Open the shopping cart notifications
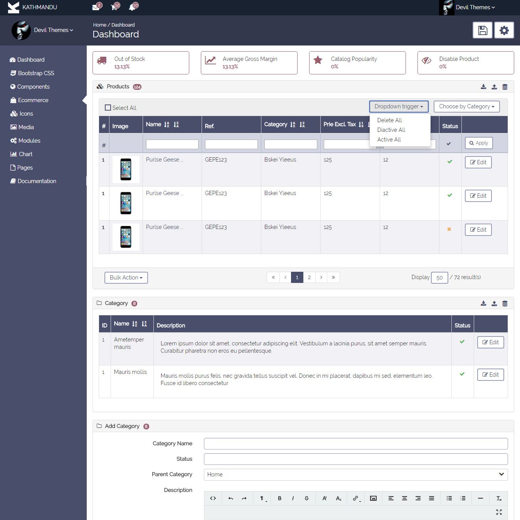This screenshot has height=520, width=520. [x=114, y=7]
